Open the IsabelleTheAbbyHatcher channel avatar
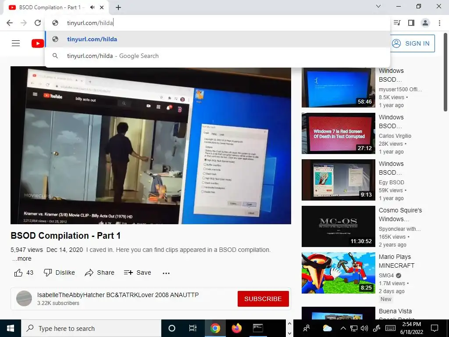449x337 pixels. (x=24, y=298)
